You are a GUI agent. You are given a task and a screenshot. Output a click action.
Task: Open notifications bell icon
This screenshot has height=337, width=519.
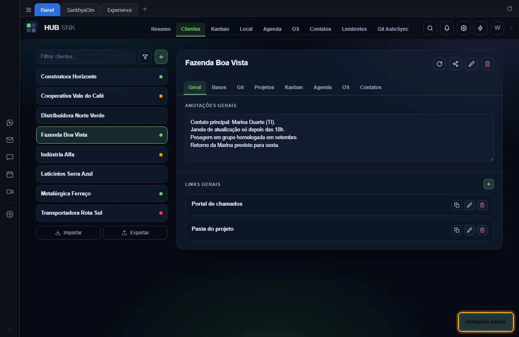pos(447,28)
